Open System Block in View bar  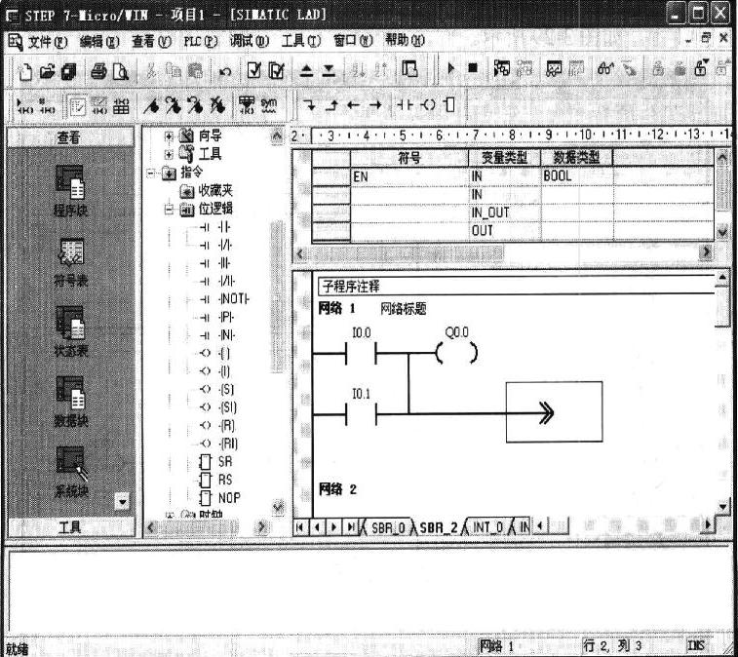pos(70,472)
